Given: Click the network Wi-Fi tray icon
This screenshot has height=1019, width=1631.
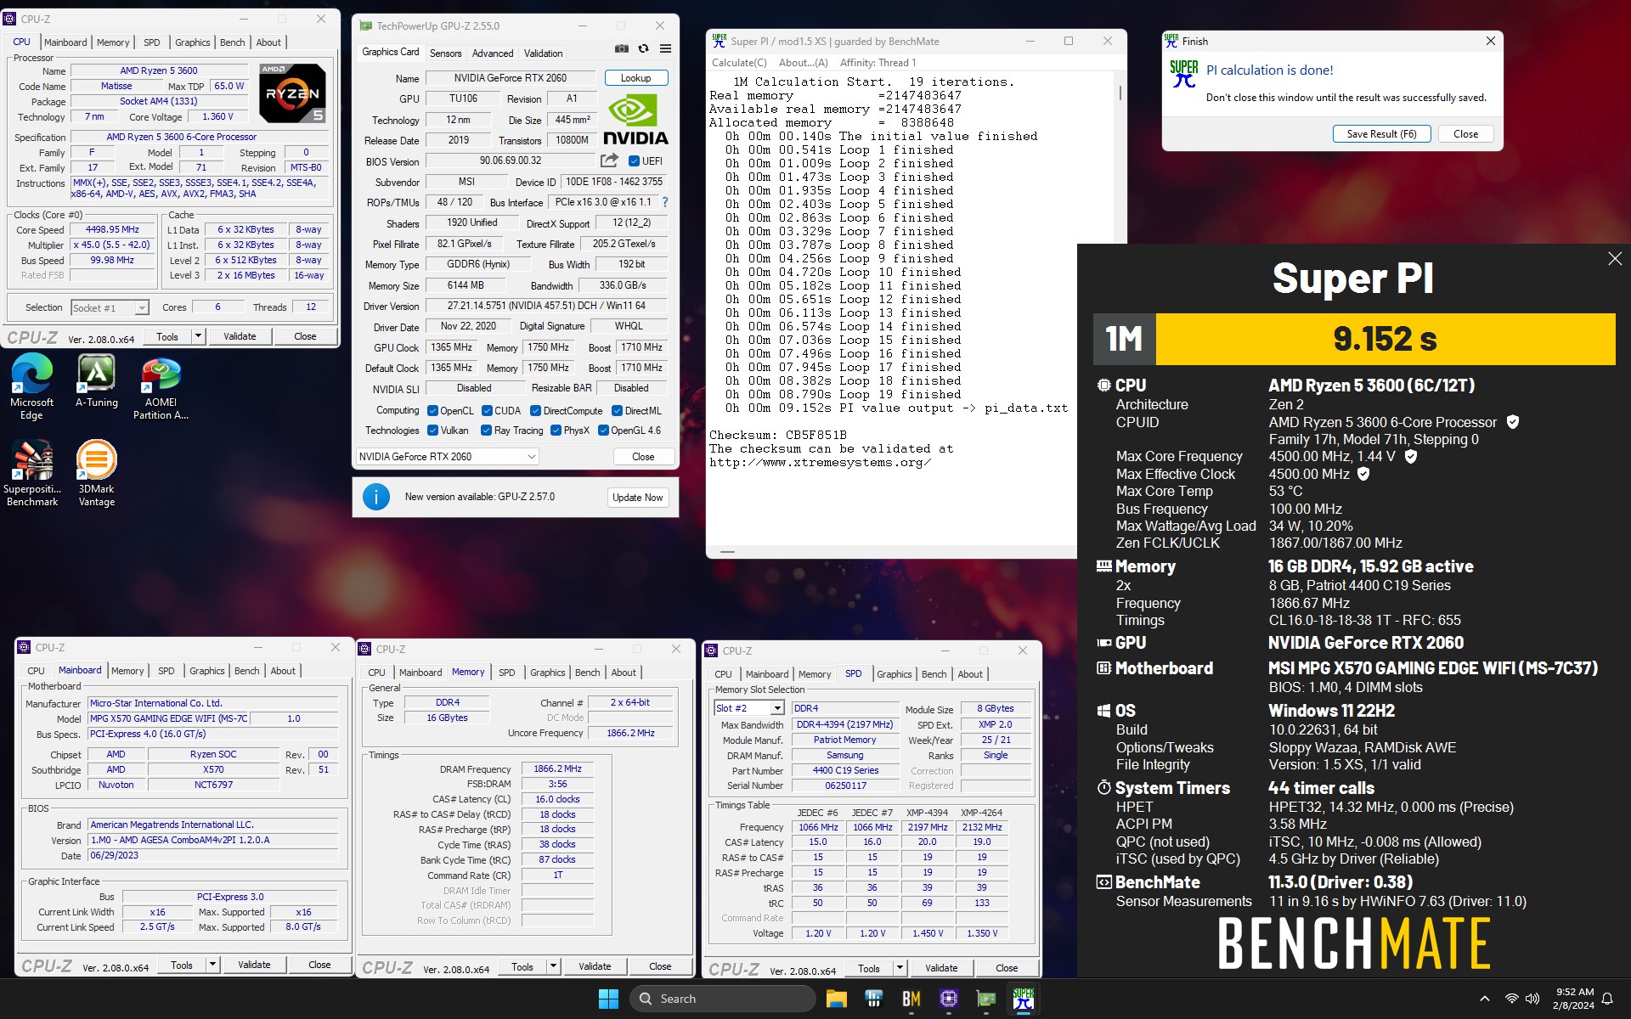Looking at the screenshot, I should [1511, 999].
